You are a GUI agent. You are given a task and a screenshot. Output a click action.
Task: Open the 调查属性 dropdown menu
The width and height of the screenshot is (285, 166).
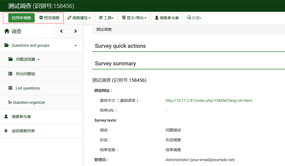(79, 18)
